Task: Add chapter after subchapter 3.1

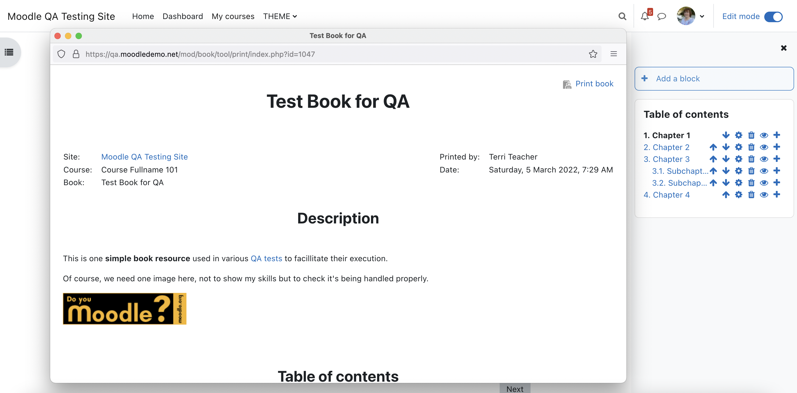Action: coord(777,171)
